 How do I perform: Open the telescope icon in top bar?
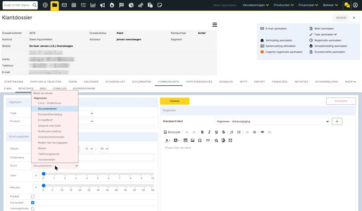[x=141, y=5]
